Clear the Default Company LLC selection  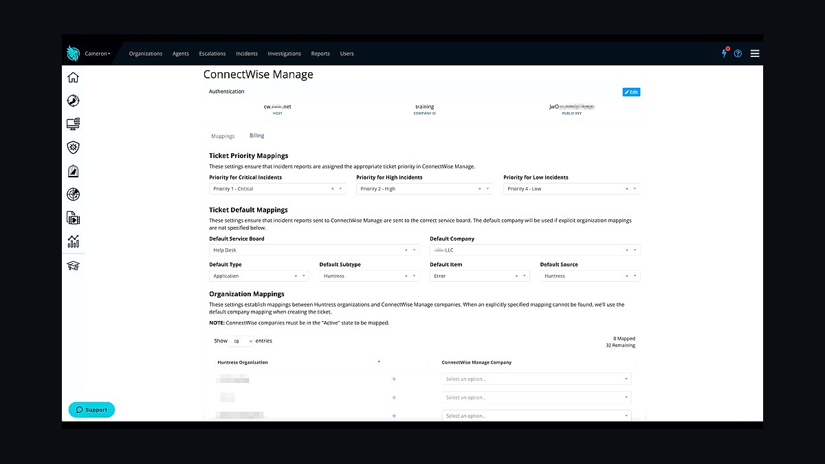coord(627,250)
